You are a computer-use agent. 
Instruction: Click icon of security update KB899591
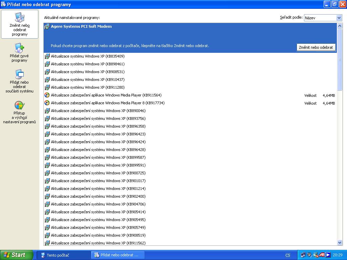tap(47, 165)
